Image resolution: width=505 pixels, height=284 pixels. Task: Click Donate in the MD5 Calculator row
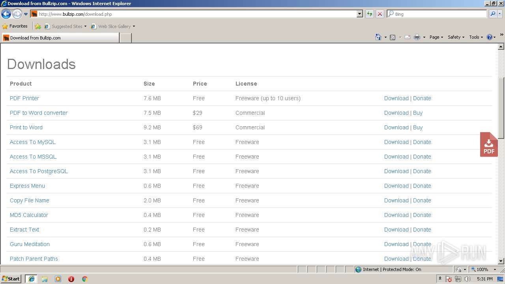422,215
